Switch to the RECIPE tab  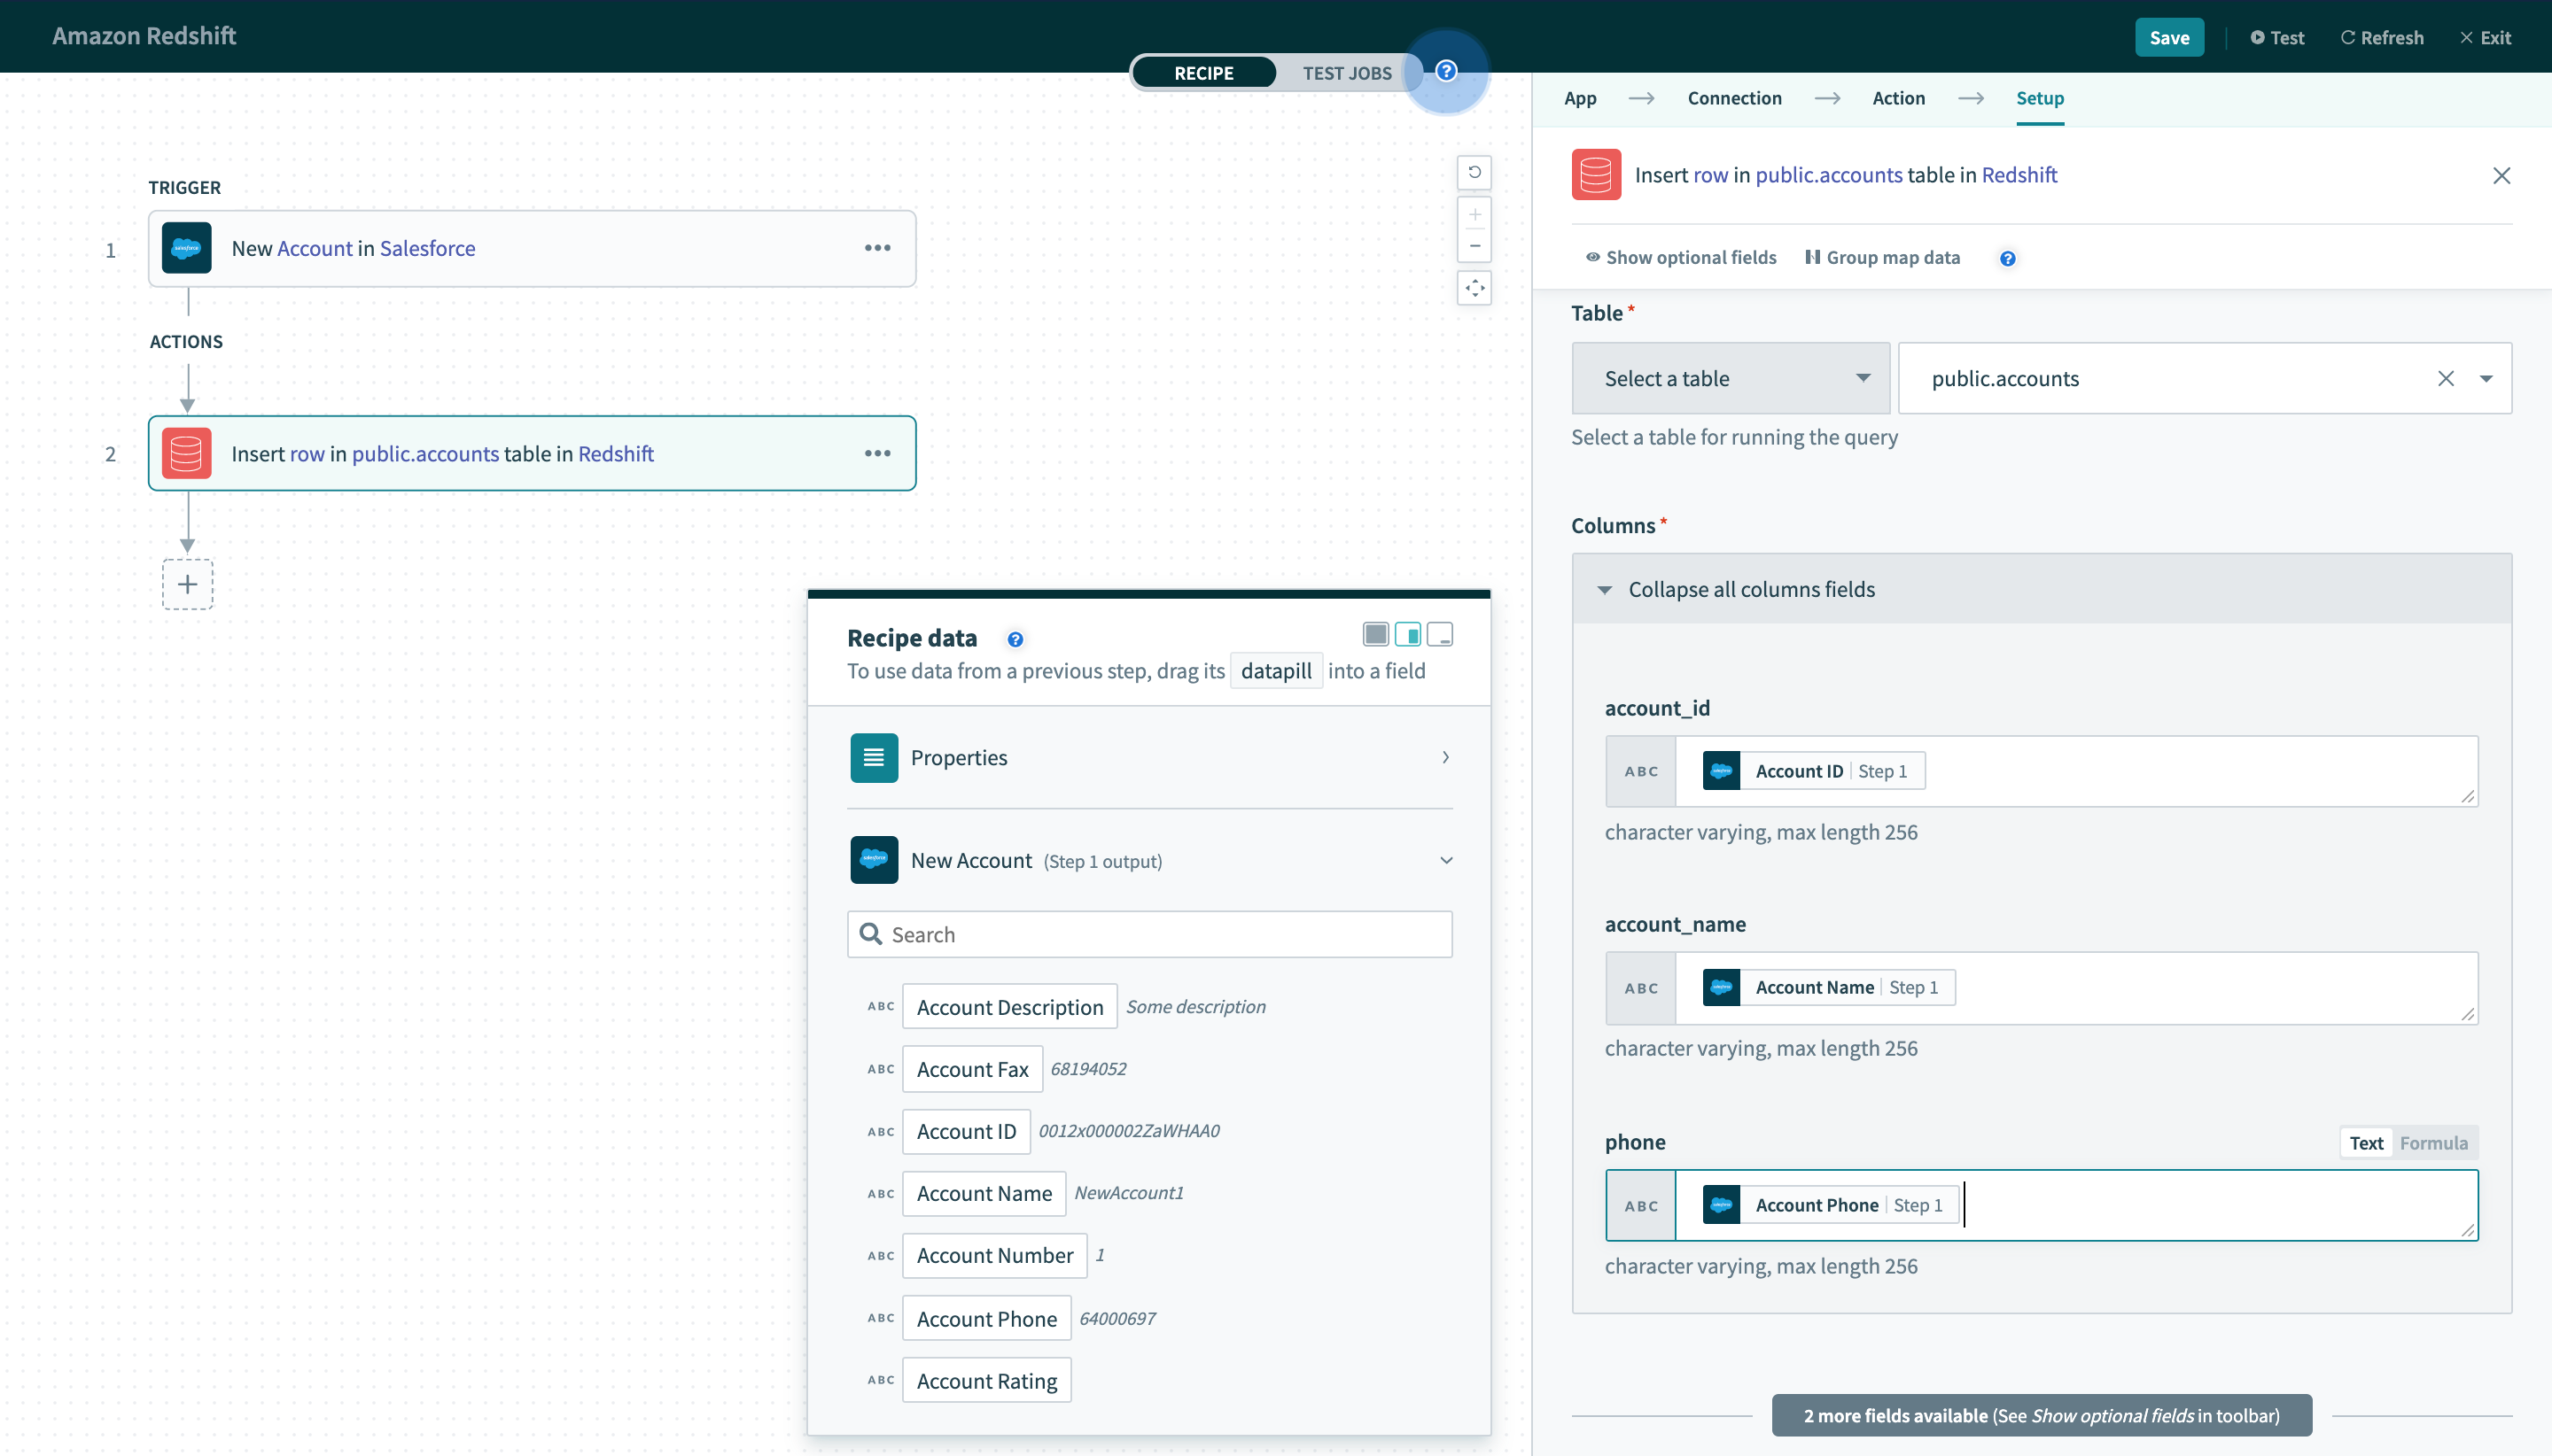pyautogui.click(x=1204, y=72)
